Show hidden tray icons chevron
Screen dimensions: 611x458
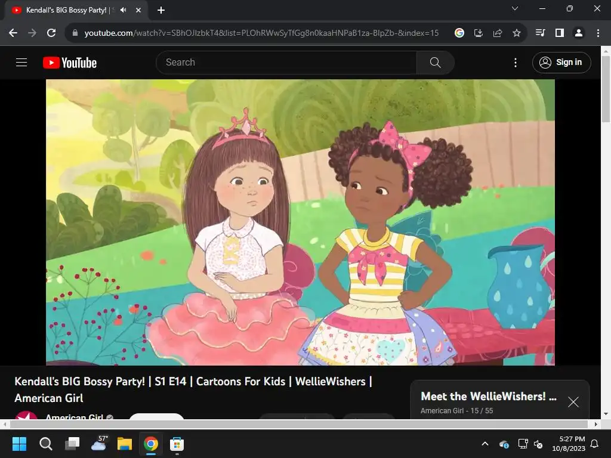click(x=485, y=444)
